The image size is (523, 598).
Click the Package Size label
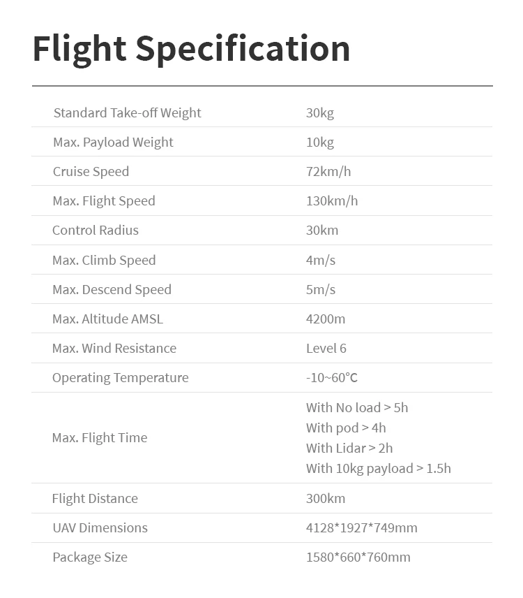[90, 557]
